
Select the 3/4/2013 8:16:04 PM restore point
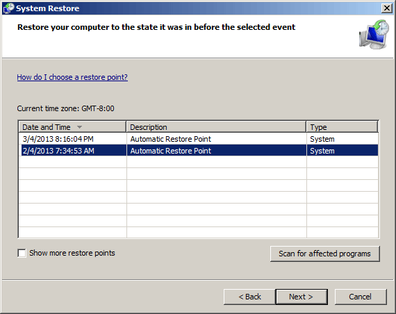(x=199, y=139)
